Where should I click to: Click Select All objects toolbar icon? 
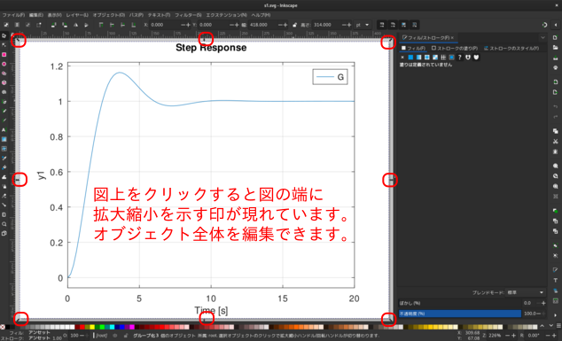(x=6, y=25)
